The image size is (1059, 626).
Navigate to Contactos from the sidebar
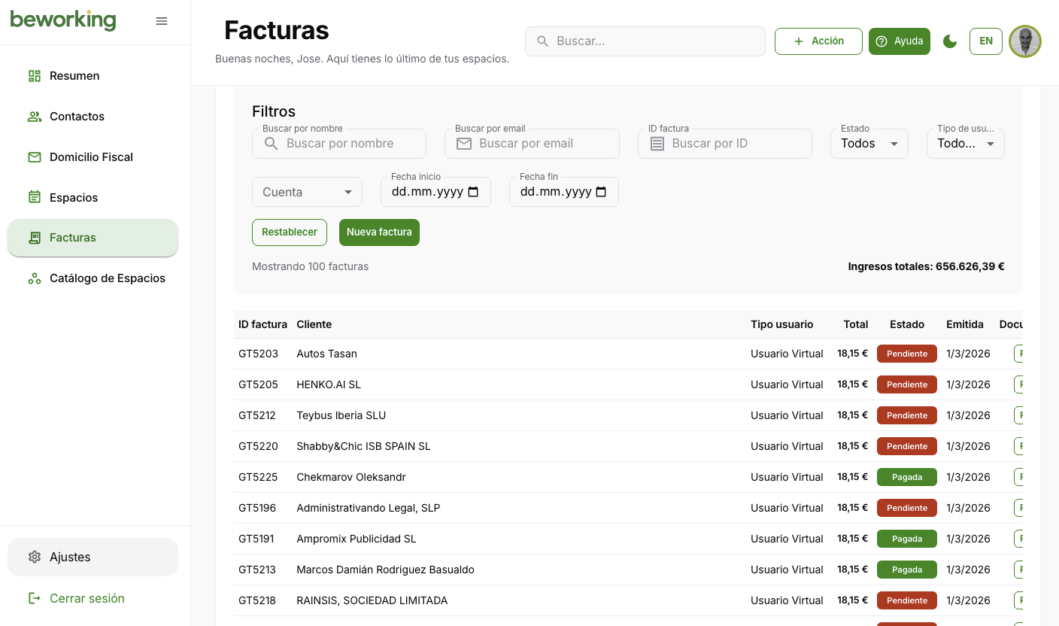[77, 116]
